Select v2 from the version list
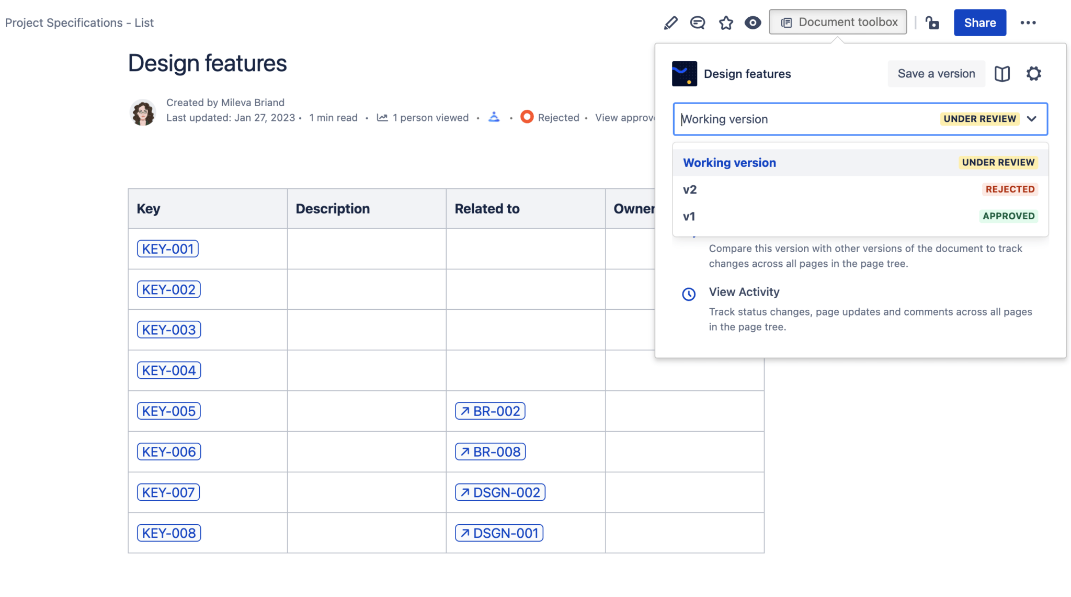1071x597 pixels. pos(690,189)
